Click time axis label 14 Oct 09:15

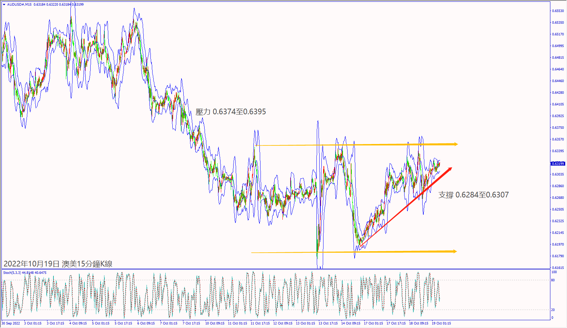point(351,323)
